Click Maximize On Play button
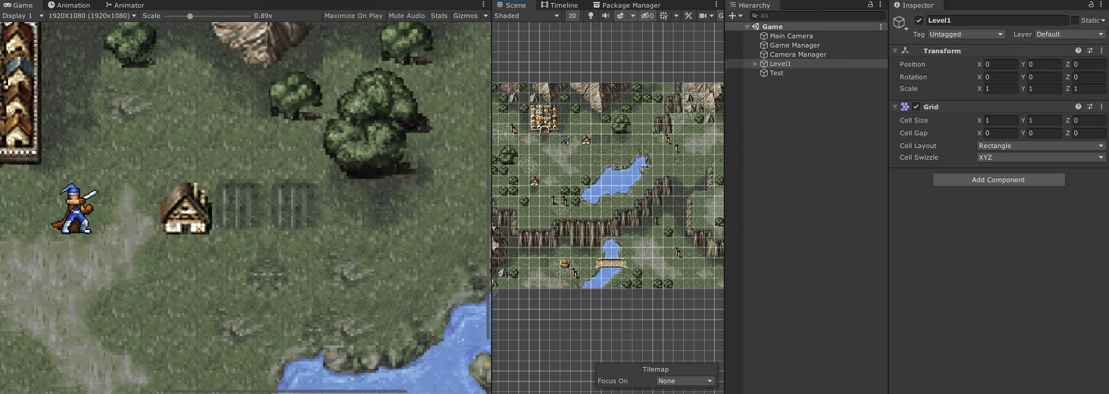This screenshot has height=394, width=1109. pos(353,16)
